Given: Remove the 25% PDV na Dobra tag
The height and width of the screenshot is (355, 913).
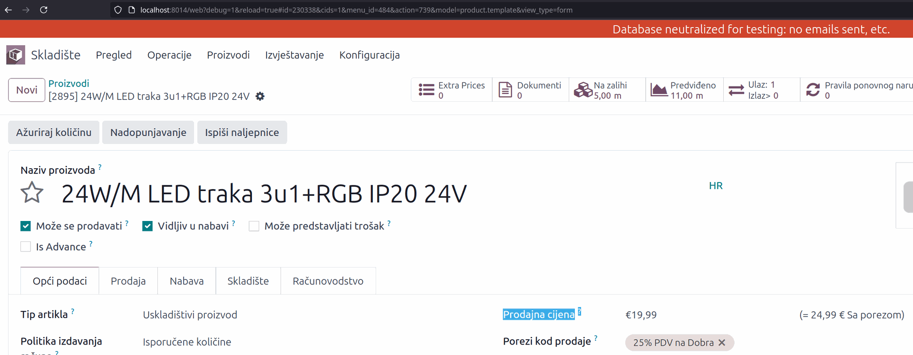Looking at the screenshot, I should point(722,343).
